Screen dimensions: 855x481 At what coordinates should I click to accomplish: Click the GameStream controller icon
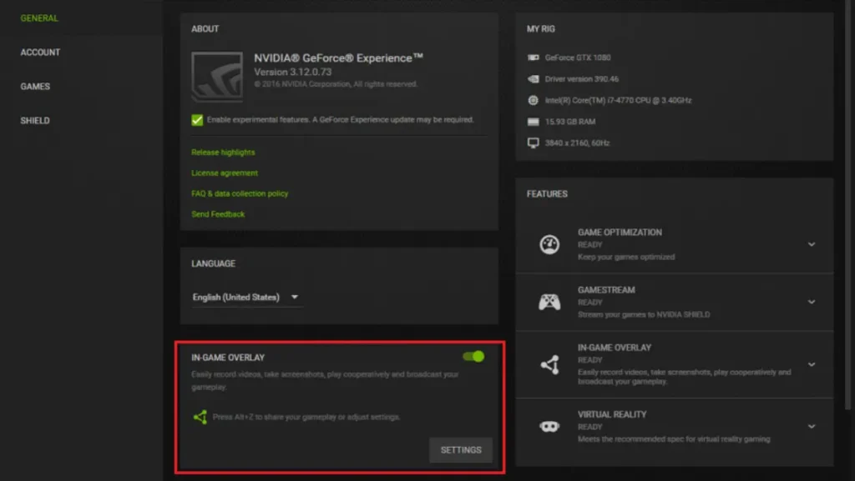click(549, 302)
